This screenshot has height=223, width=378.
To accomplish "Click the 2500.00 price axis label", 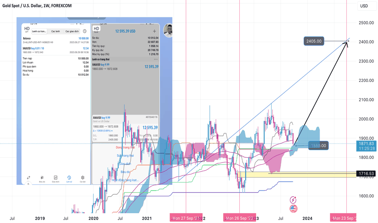I will [366, 23].
